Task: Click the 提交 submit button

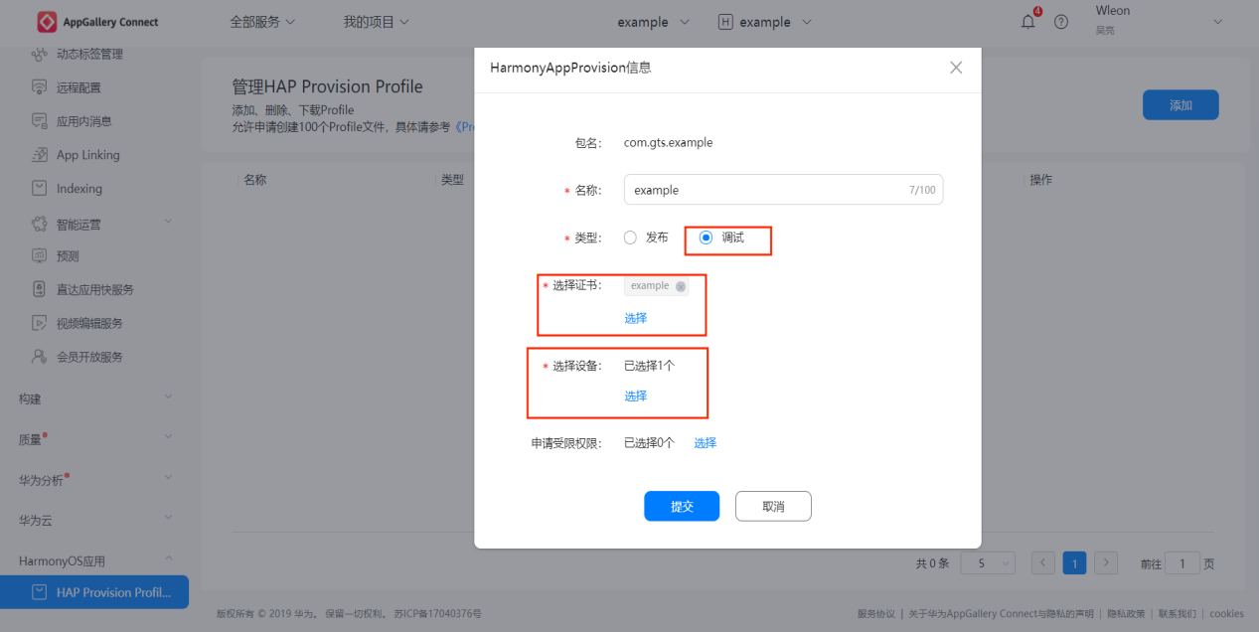Action: point(682,506)
